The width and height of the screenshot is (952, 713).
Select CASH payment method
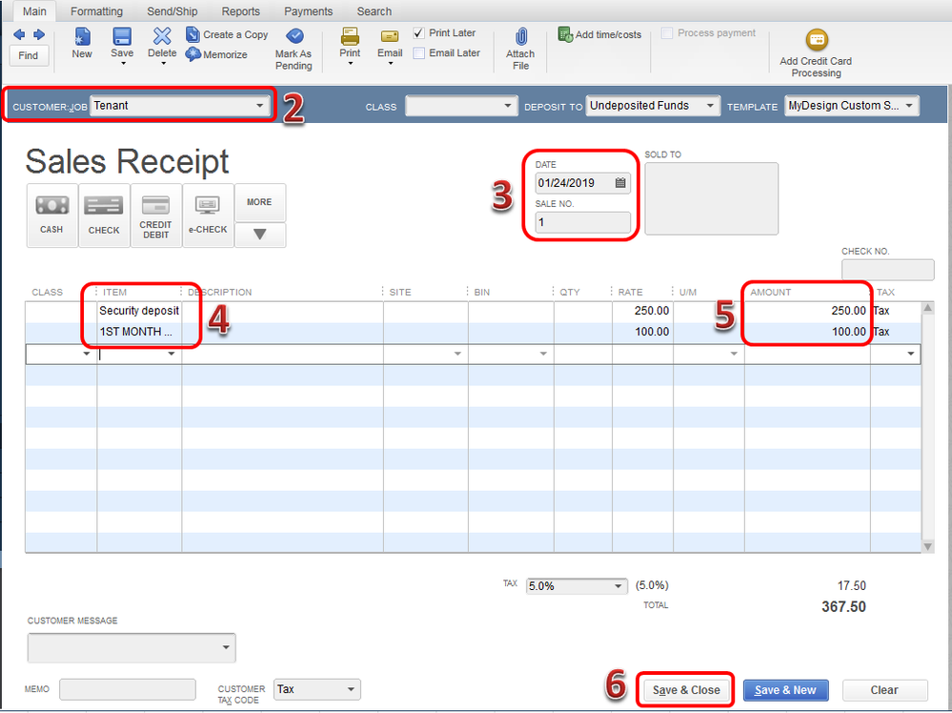coord(51,215)
